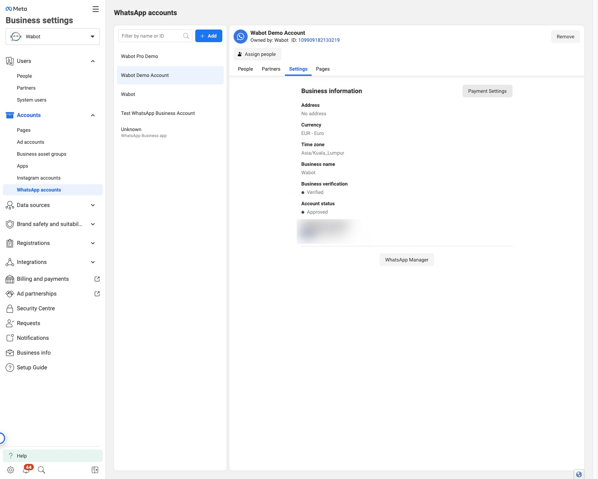This screenshot has height=479, width=598.
Task: Switch to the People tab
Action: coord(246,69)
